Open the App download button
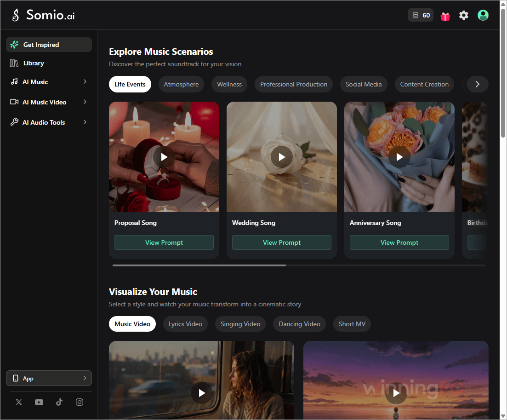Screen dimensions: 507x420 pos(49,378)
